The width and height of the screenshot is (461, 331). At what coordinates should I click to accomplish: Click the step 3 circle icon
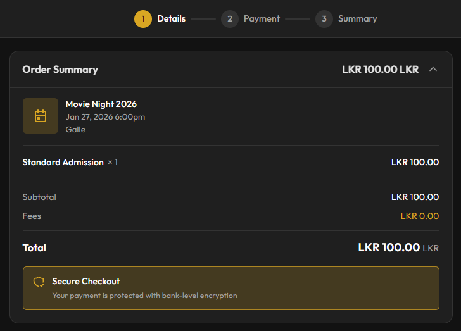(x=324, y=19)
